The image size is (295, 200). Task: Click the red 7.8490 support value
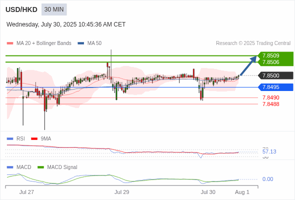[270, 97]
